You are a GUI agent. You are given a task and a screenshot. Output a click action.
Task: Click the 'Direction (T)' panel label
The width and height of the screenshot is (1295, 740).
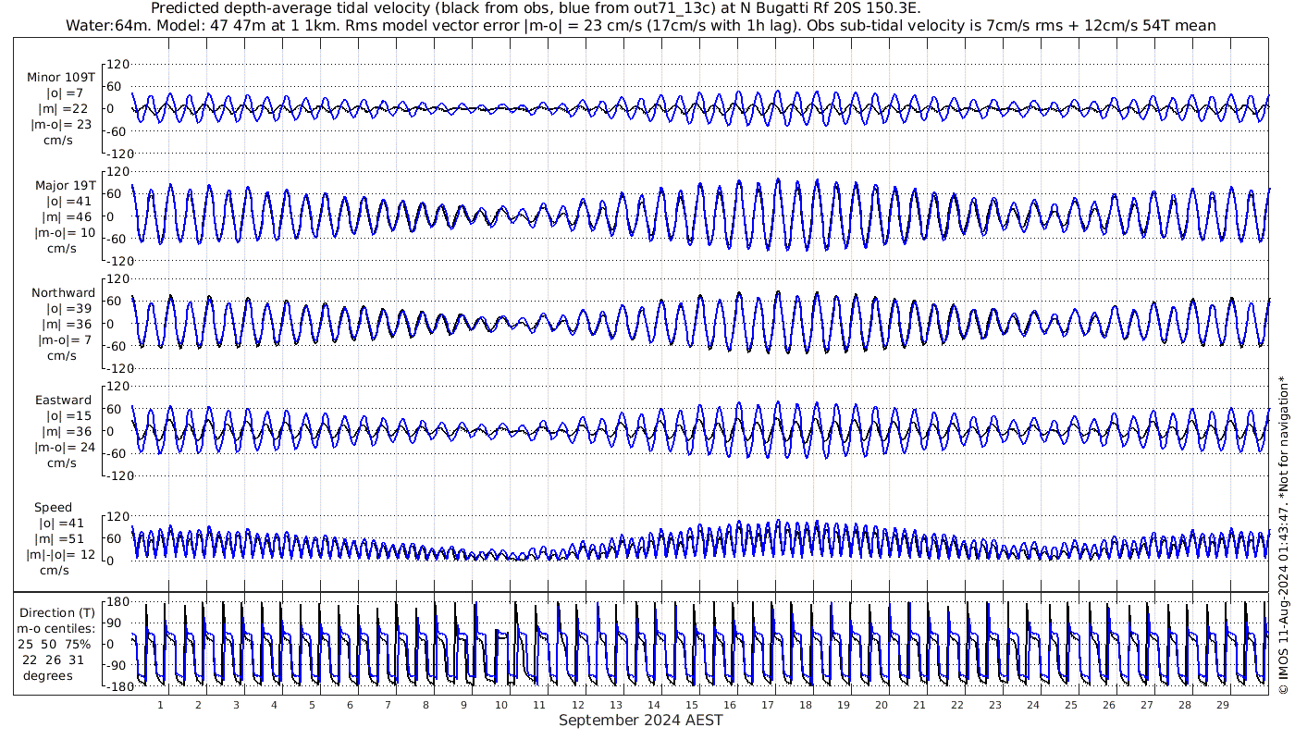(x=57, y=613)
